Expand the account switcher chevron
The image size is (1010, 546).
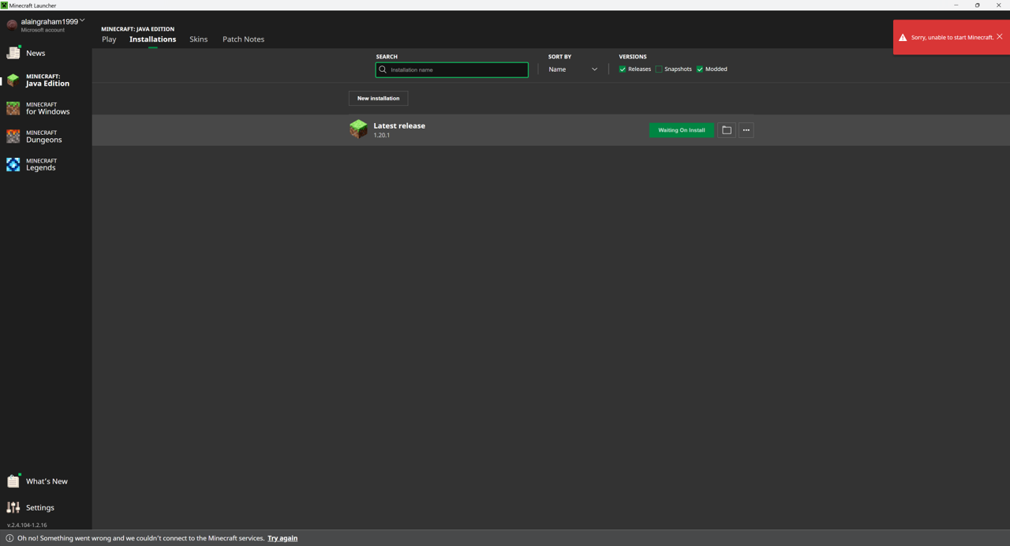click(x=82, y=21)
